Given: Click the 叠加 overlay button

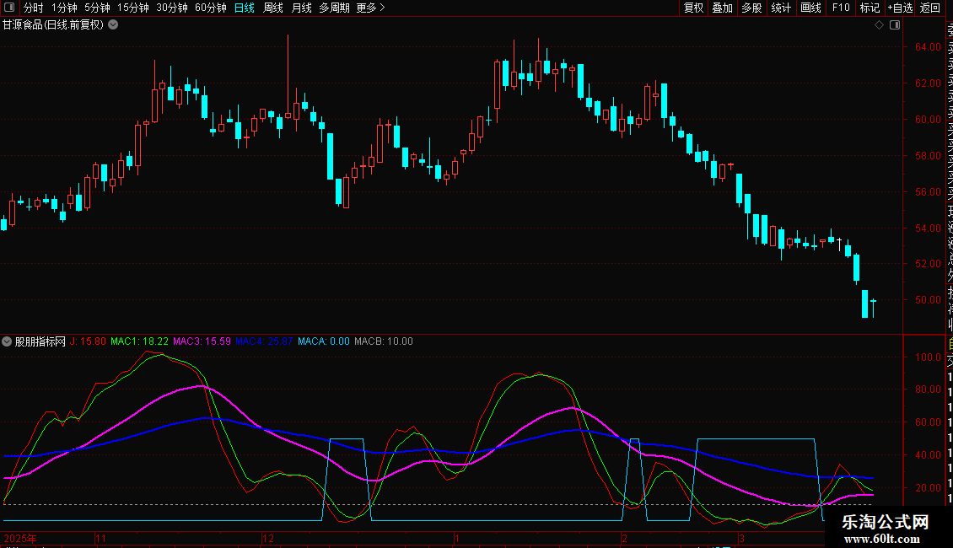Looking at the screenshot, I should click(x=722, y=8).
